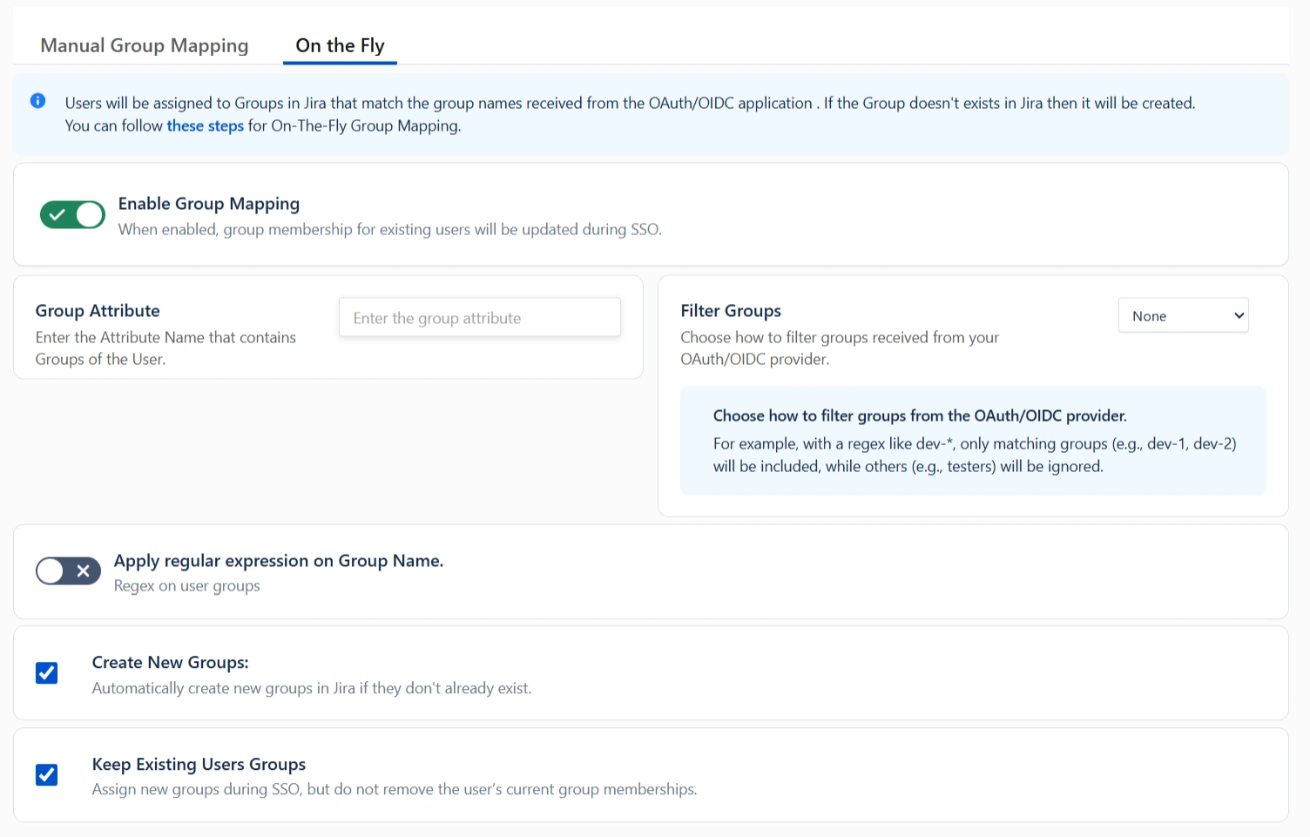1310x837 pixels.
Task: Click the blue info icon in the banner
Action: click(38, 101)
